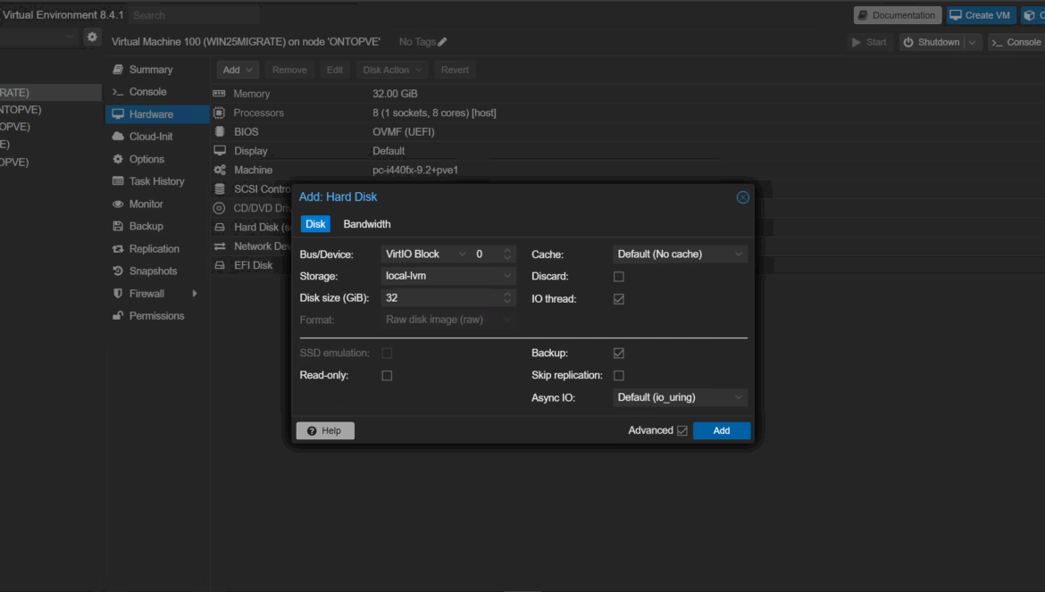The image size is (1045, 592).
Task: Open the VM Console button
Action: tap(1016, 43)
